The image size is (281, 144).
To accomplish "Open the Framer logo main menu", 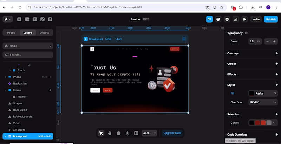I will tap(7, 19).
